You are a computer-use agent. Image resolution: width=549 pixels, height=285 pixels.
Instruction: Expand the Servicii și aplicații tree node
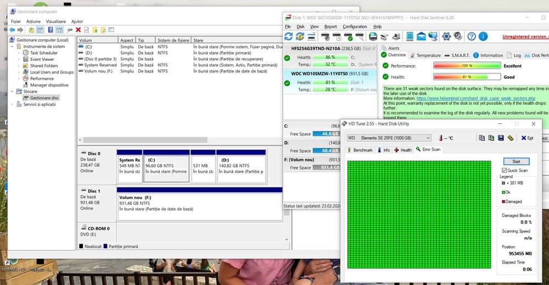click(12, 104)
